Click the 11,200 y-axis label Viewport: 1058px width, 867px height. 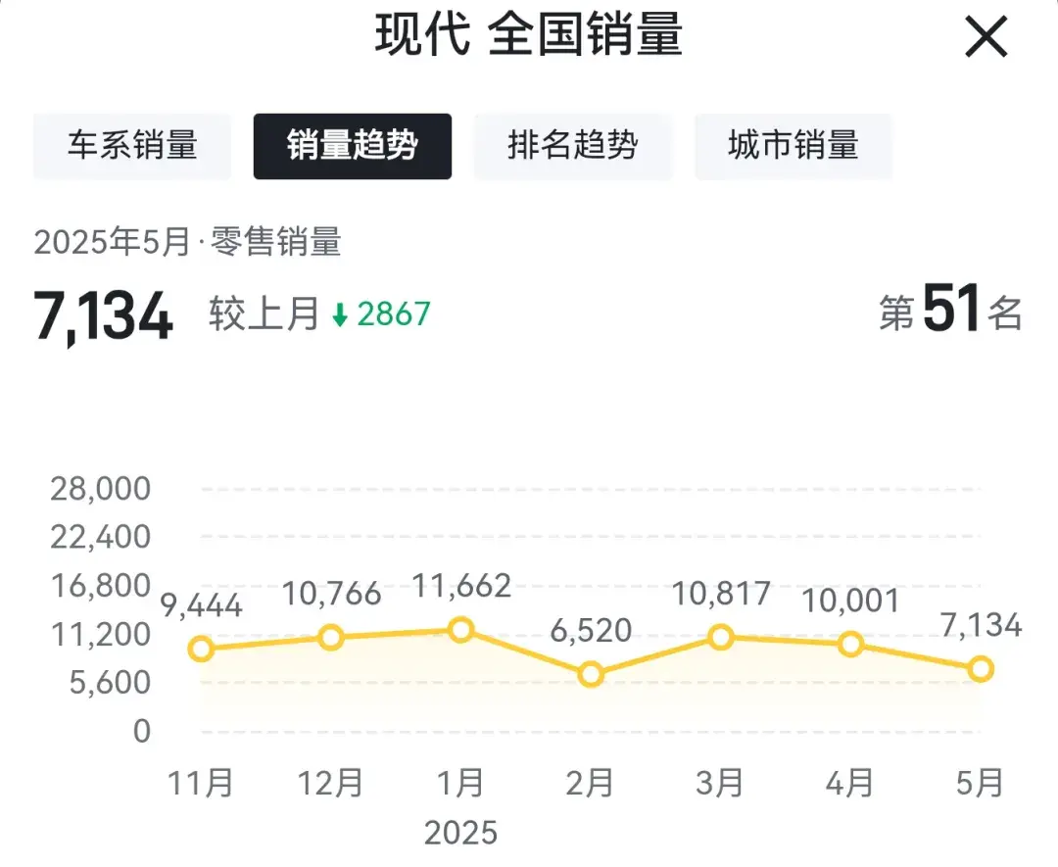(x=101, y=634)
